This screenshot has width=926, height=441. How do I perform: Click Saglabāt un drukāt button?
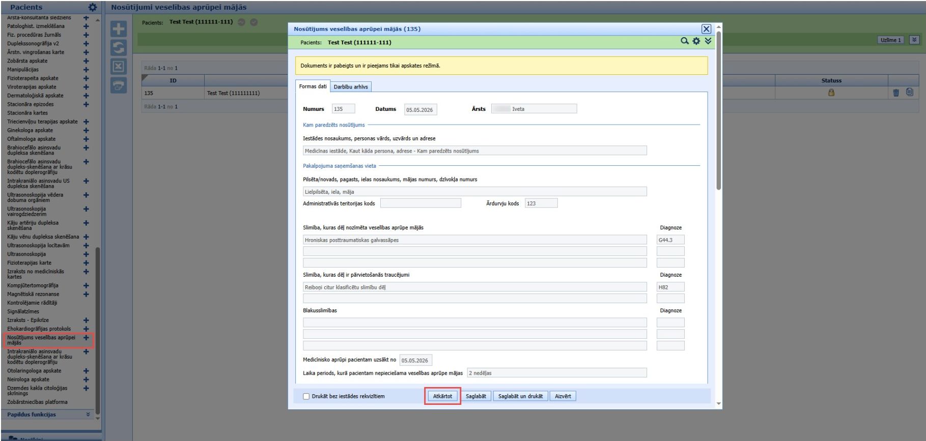(520, 396)
